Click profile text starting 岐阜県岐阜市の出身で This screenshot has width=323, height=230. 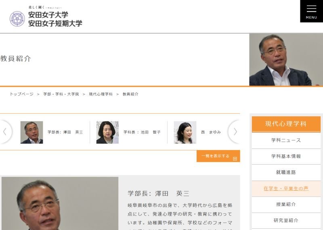(180, 216)
